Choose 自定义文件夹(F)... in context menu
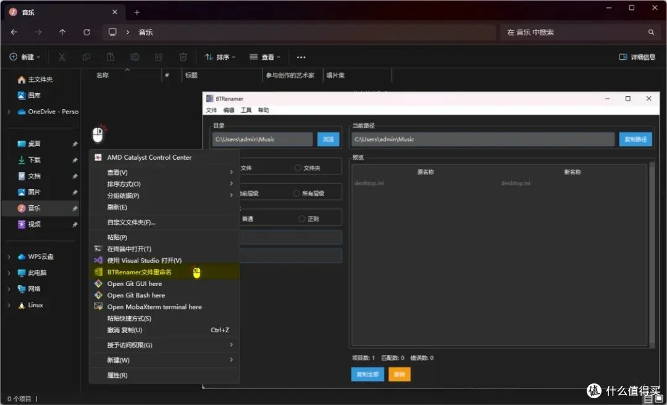This screenshot has width=667, height=405. tap(165, 223)
